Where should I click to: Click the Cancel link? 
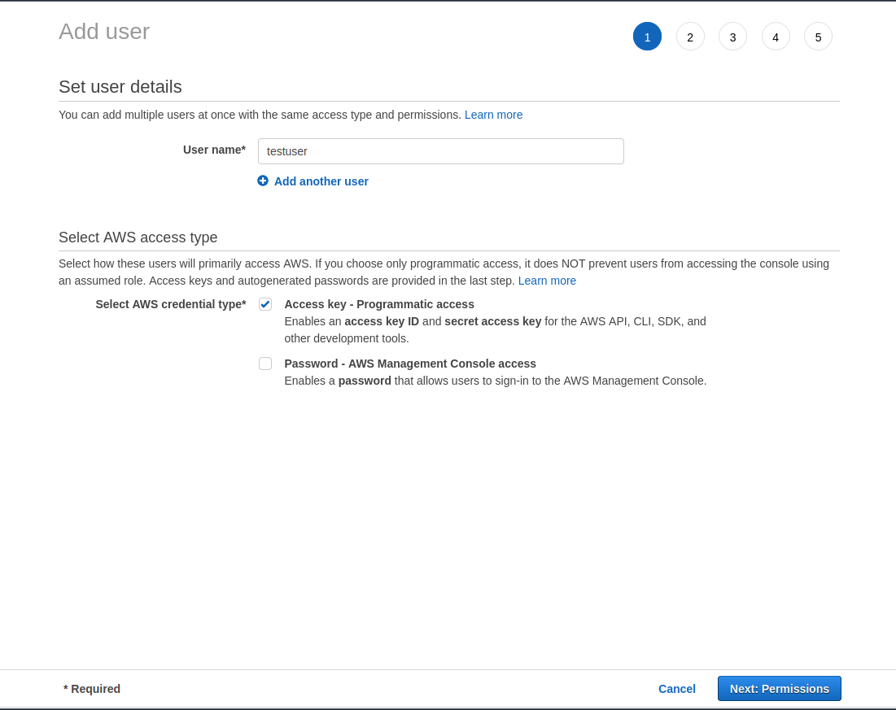pyautogui.click(x=676, y=689)
